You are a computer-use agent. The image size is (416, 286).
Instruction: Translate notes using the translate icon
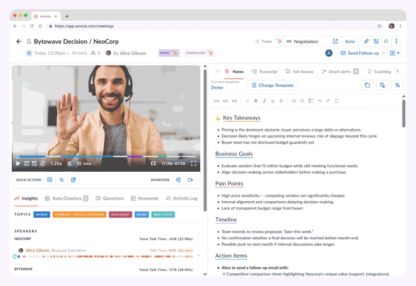[397, 85]
